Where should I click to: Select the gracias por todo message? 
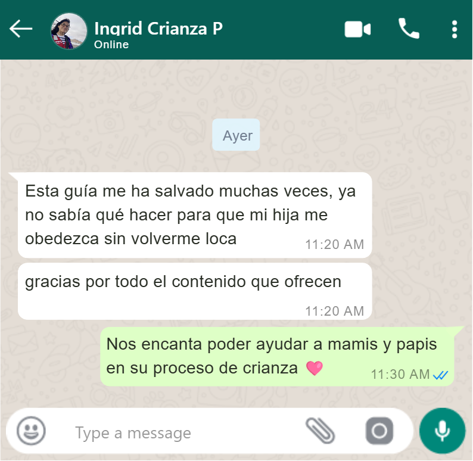coord(195,291)
